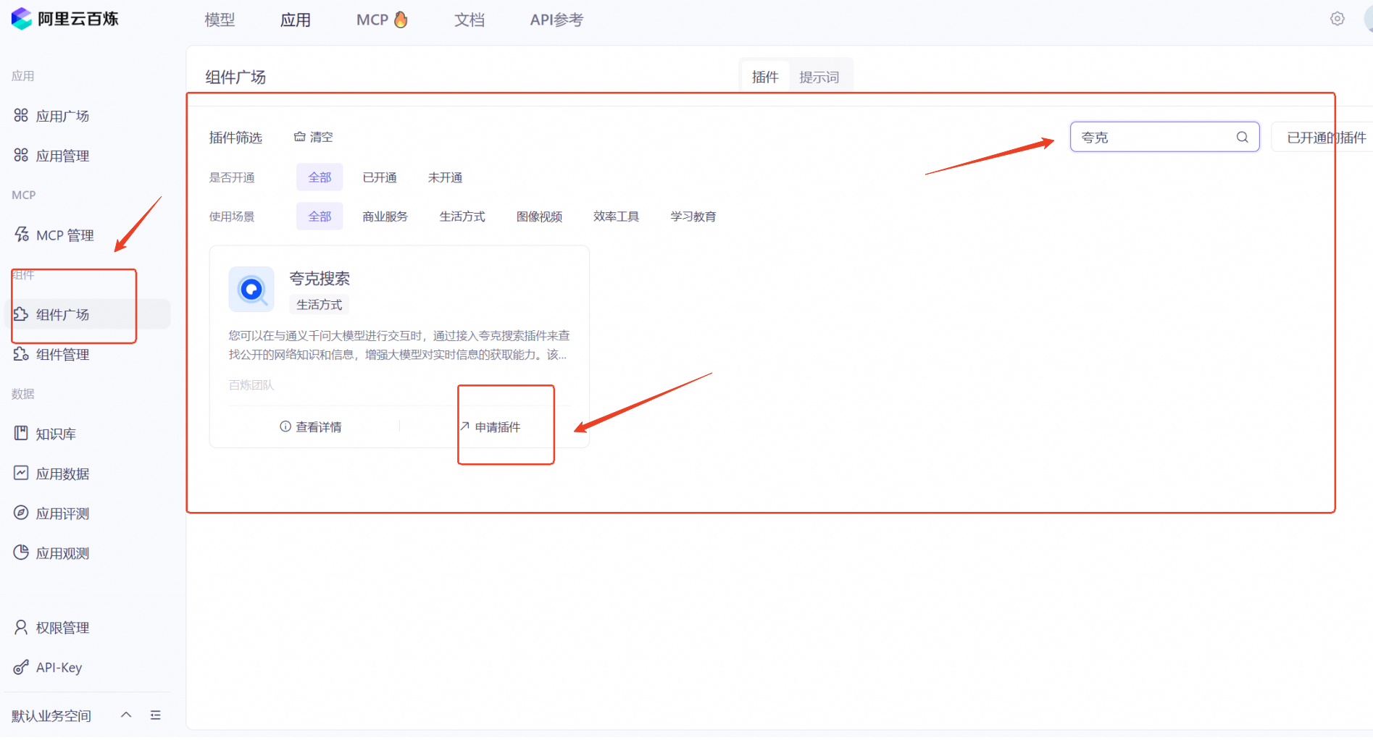This screenshot has height=740, width=1373.
Task: Click 申请插件 on 夸克搜索 card
Action: pyautogui.click(x=491, y=426)
